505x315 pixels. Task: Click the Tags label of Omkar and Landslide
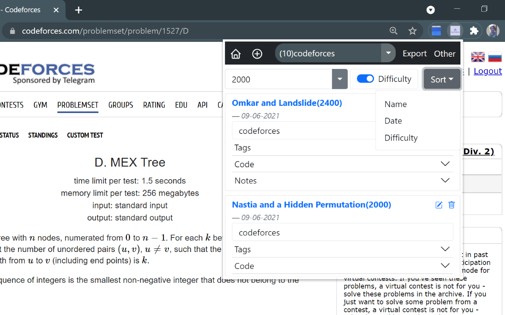243,148
